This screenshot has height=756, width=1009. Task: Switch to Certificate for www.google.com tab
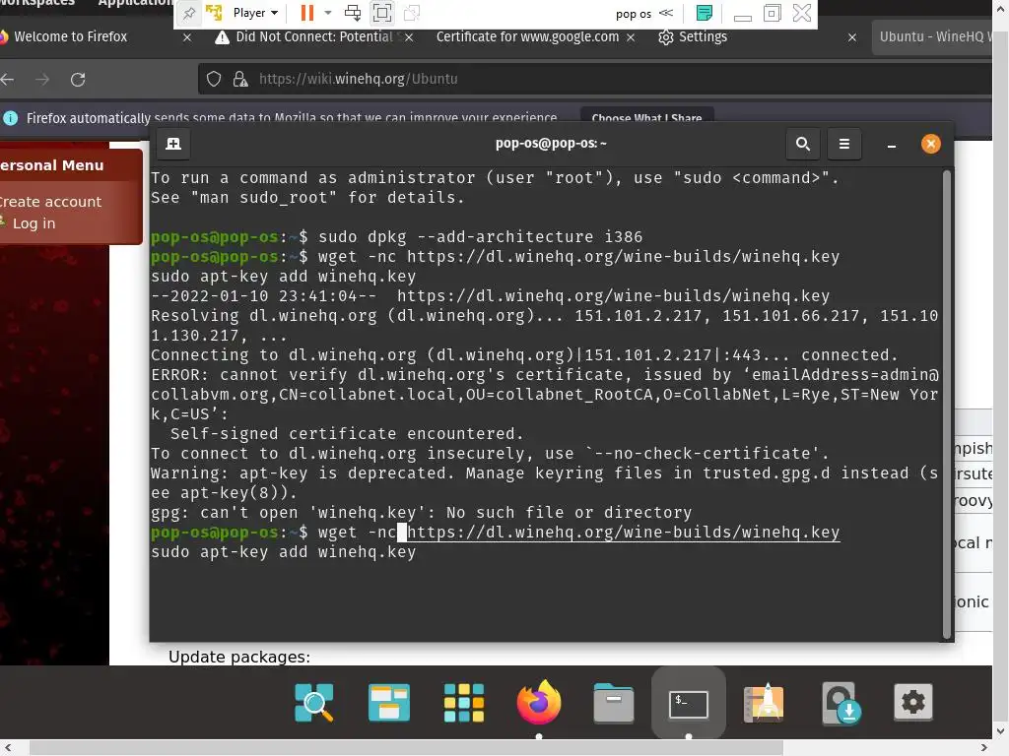(x=527, y=36)
